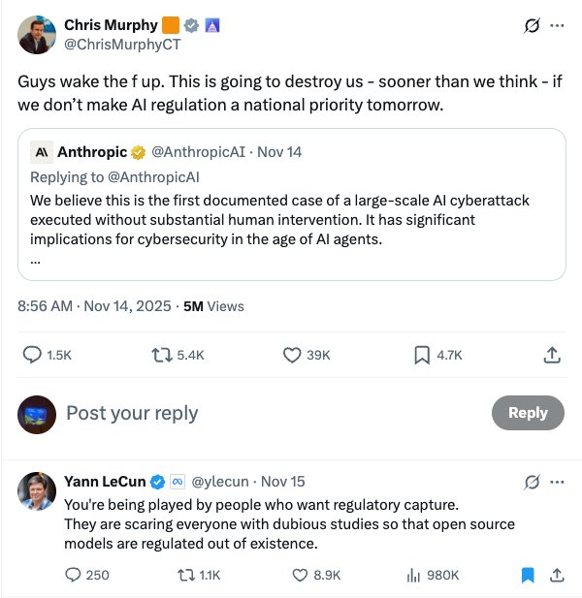Repost Yann LeCun's reply
The image size is (582, 598).
181,575
